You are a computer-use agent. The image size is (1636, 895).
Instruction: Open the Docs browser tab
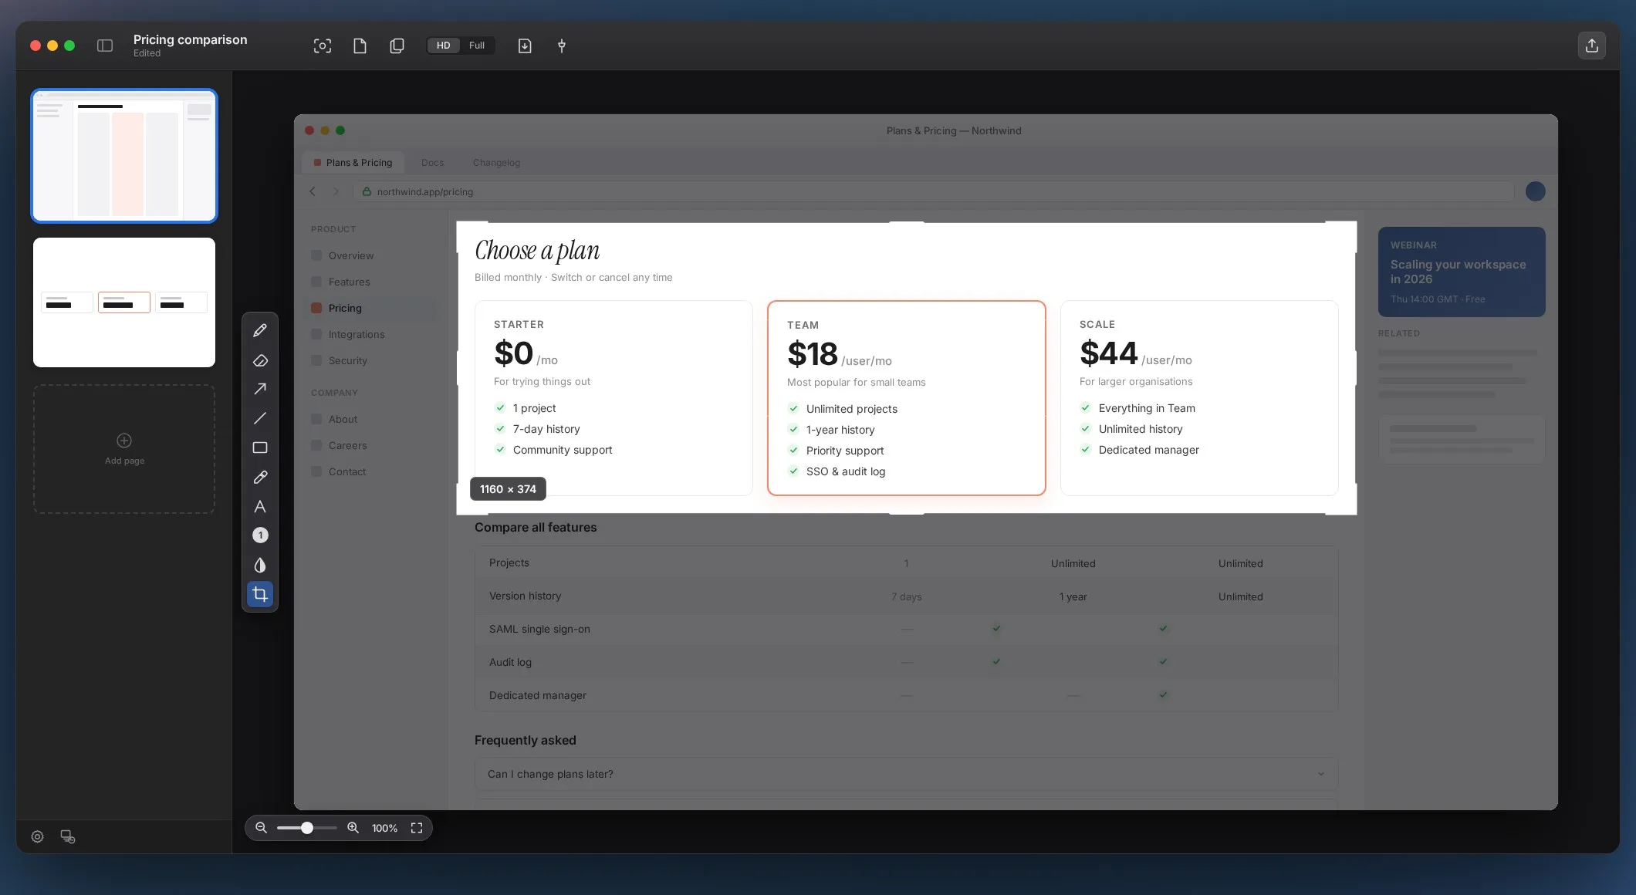tap(432, 163)
